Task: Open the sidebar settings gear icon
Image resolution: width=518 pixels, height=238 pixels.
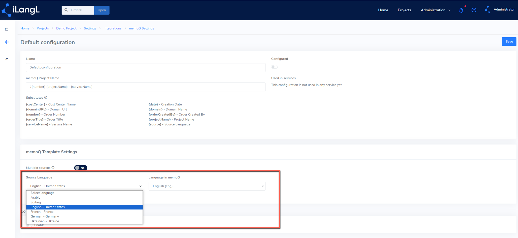Action: [7, 42]
